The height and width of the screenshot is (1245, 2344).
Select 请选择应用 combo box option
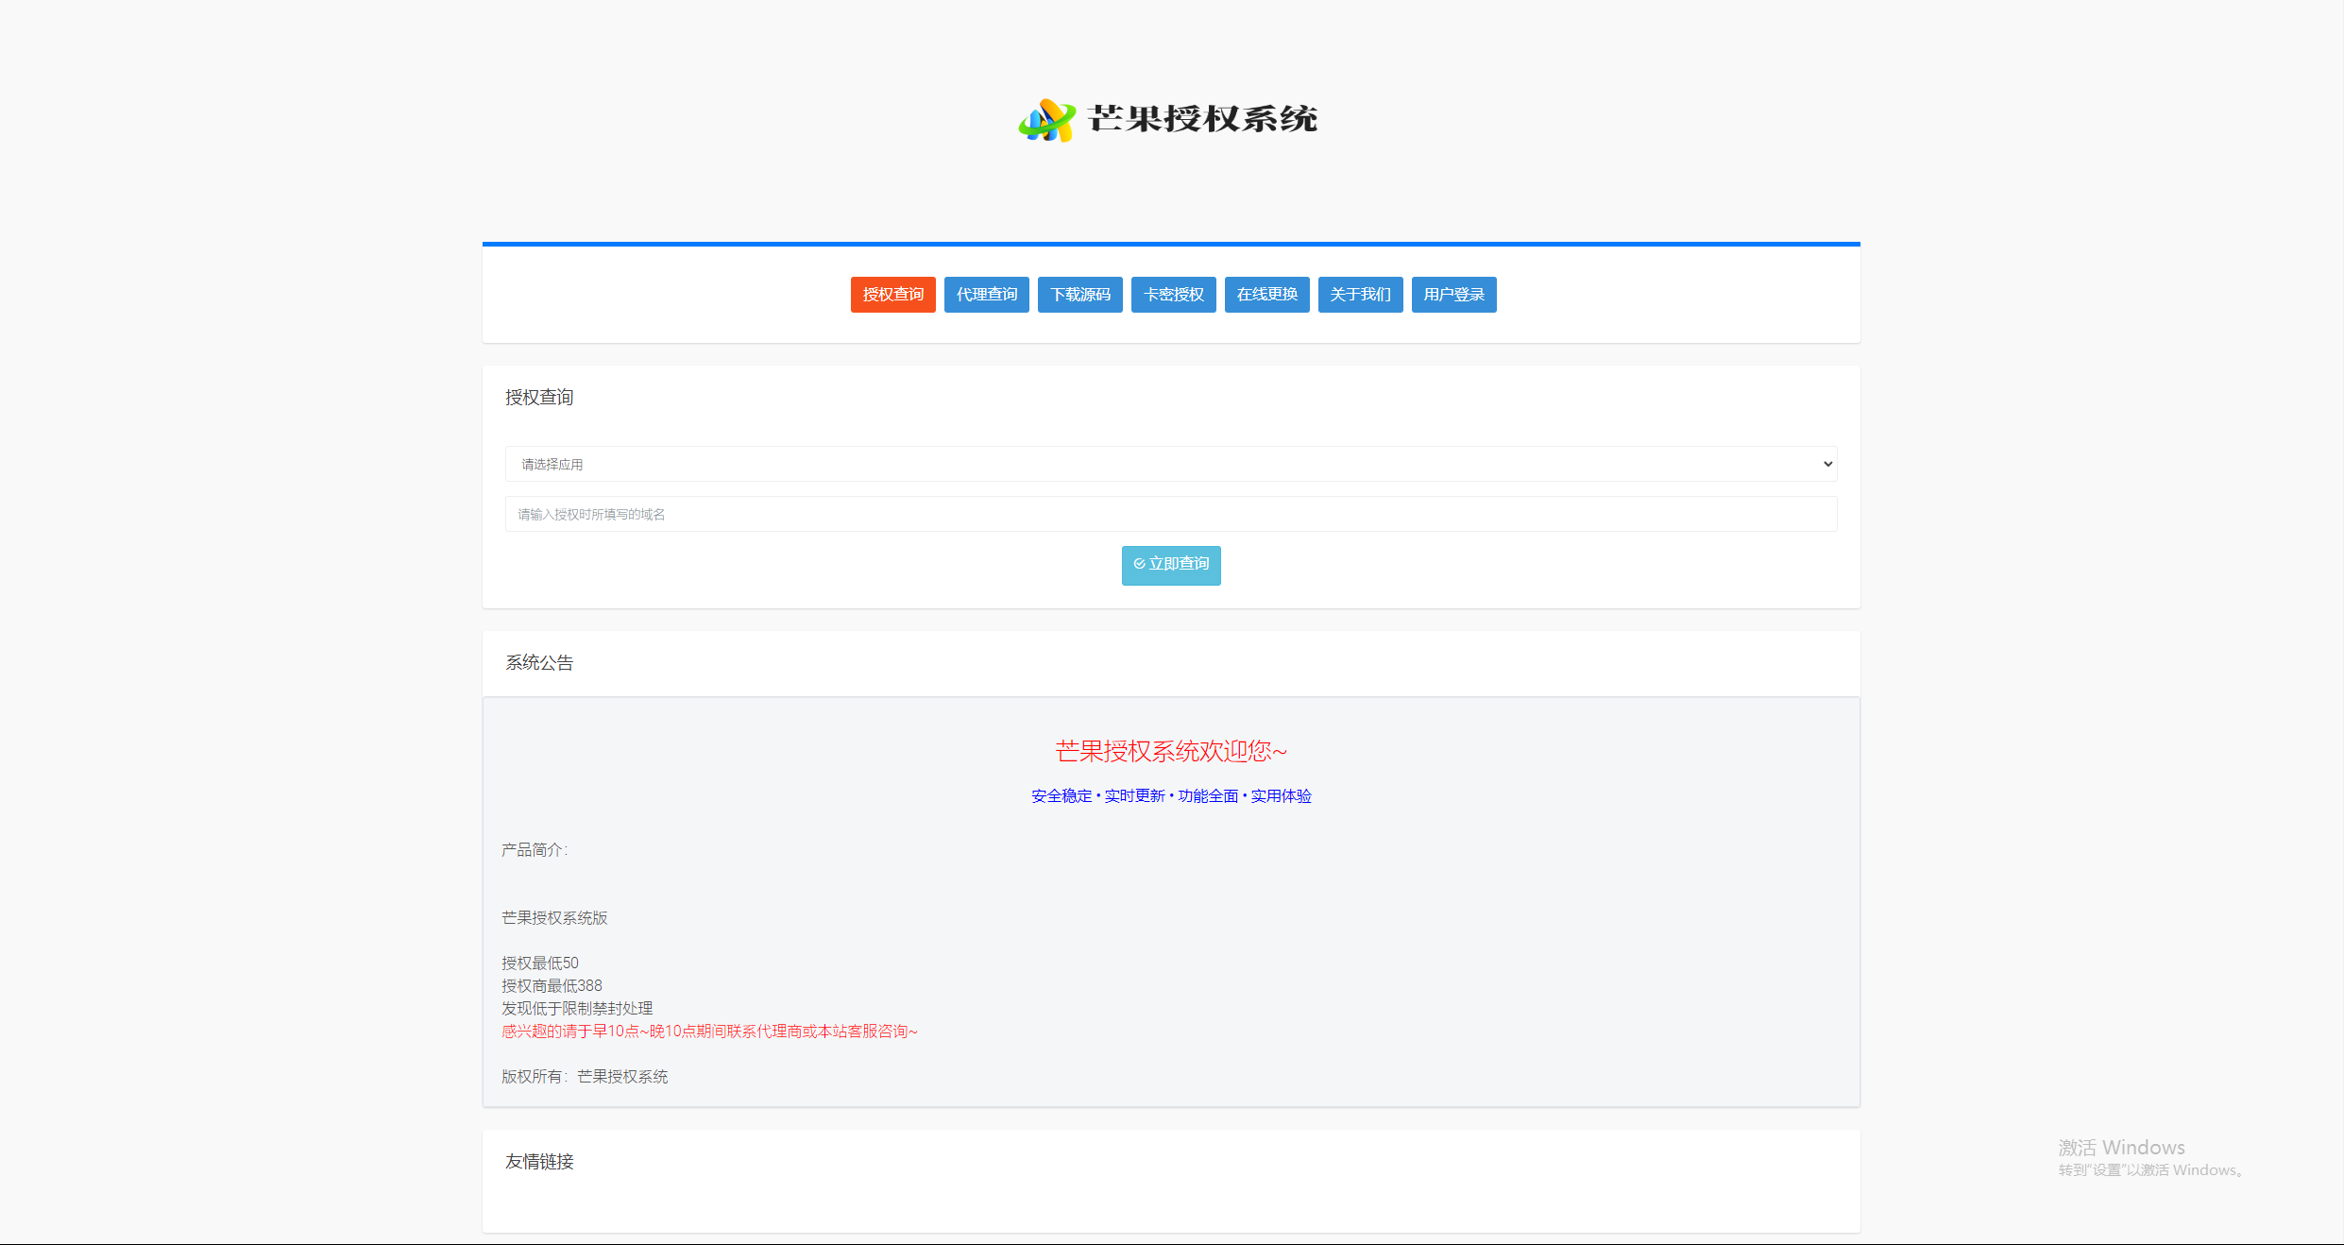click(1172, 464)
